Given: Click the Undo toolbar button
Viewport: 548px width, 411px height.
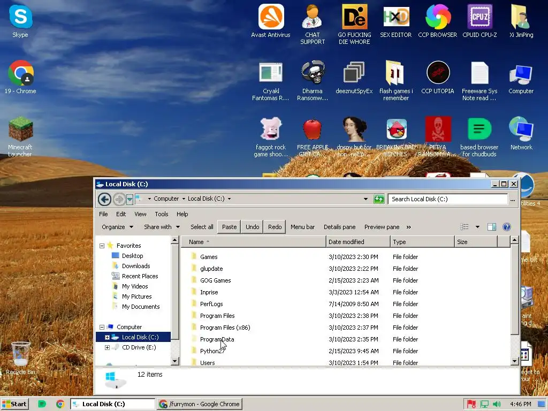Looking at the screenshot, I should tap(253, 227).
